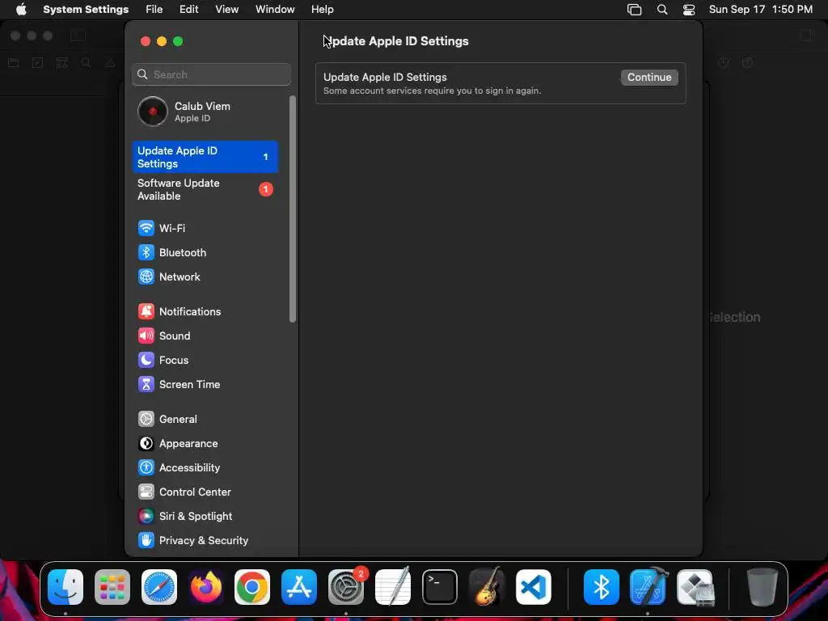The height and width of the screenshot is (621, 828).
Task: Open Sound settings
Action: [x=205, y=336]
